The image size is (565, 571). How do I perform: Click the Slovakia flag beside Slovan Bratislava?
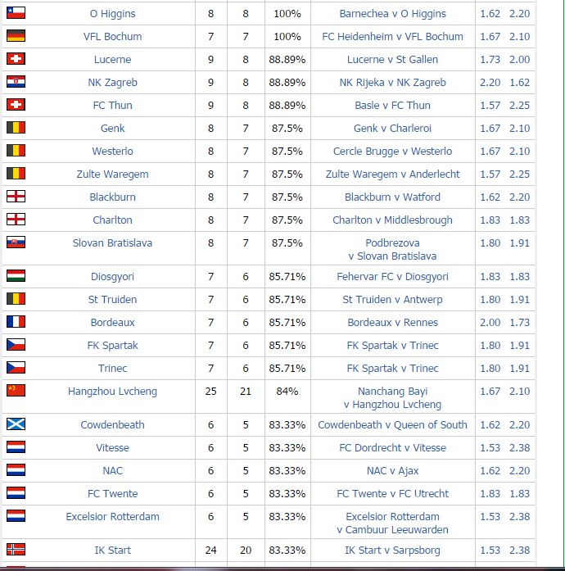tap(16, 242)
